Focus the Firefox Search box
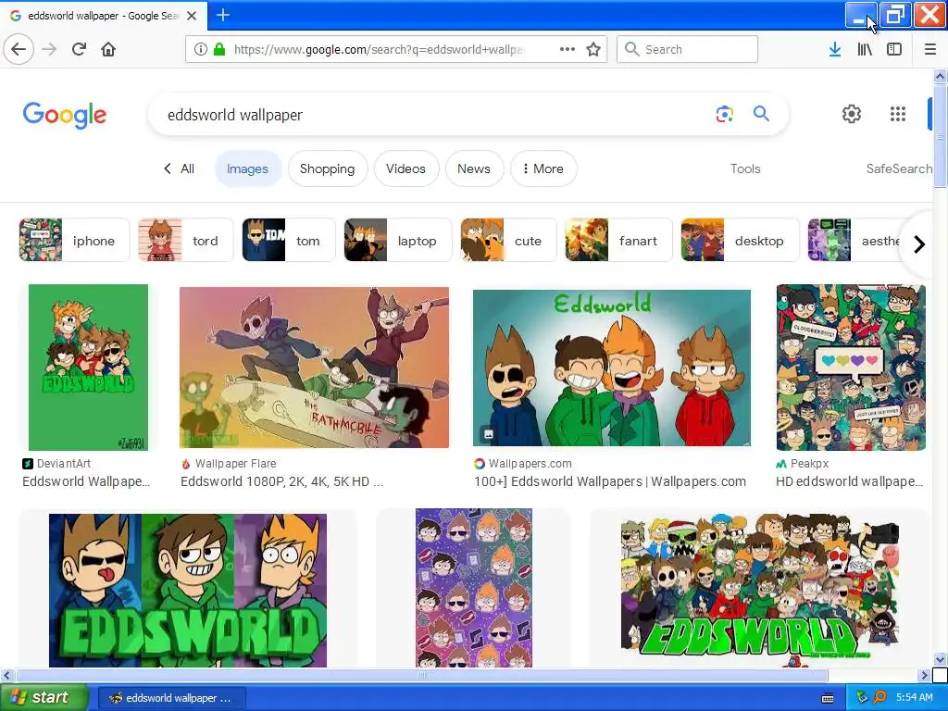This screenshot has height=711, width=948. pyautogui.click(x=688, y=49)
